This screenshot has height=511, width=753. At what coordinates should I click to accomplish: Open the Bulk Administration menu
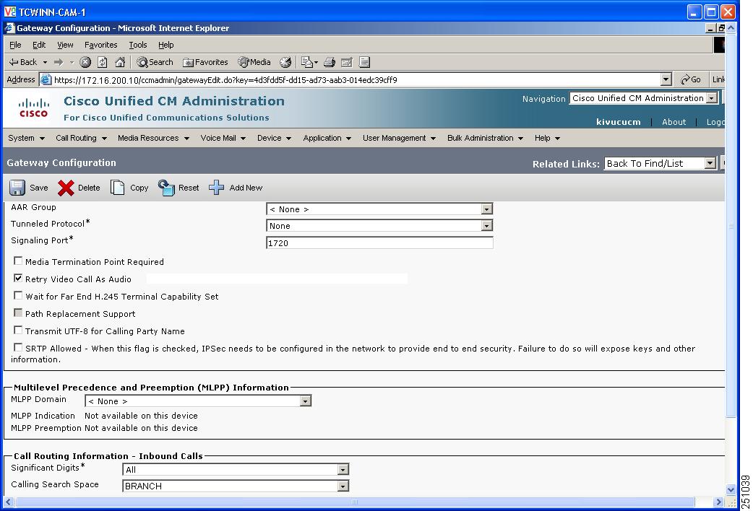(x=485, y=138)
